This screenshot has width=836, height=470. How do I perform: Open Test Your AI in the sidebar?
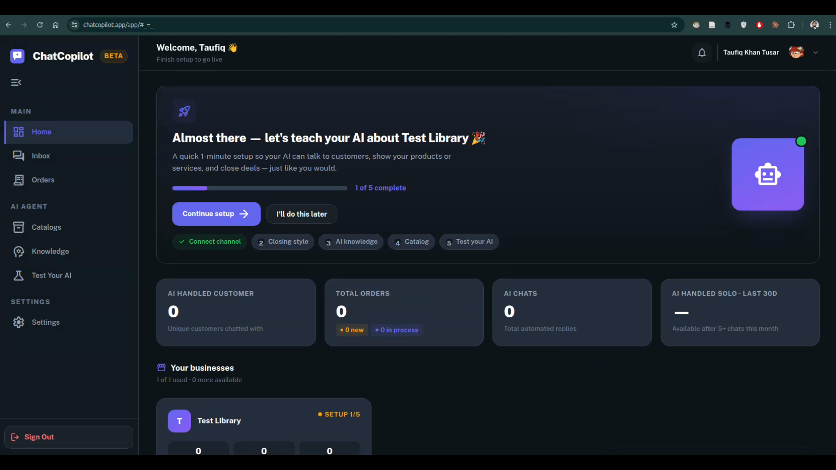[69, 275]
